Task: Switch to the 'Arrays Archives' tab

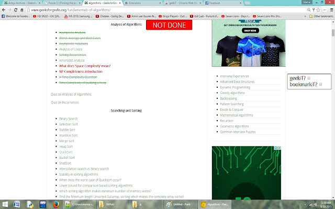Action: pyautogui.click(x=21, y=3)
